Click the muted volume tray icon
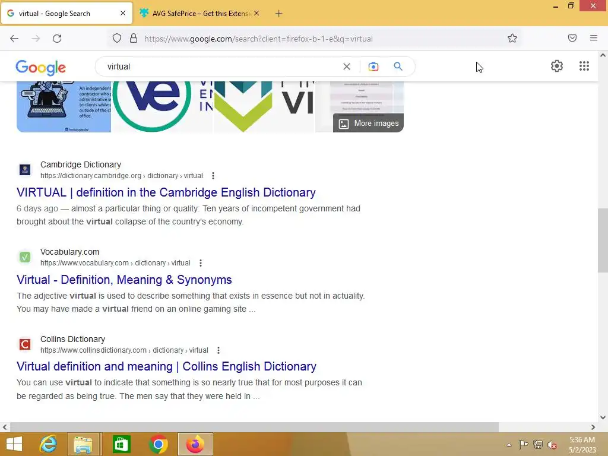The width and height of the screenshot is (608, 456). [x=552, y=445]
